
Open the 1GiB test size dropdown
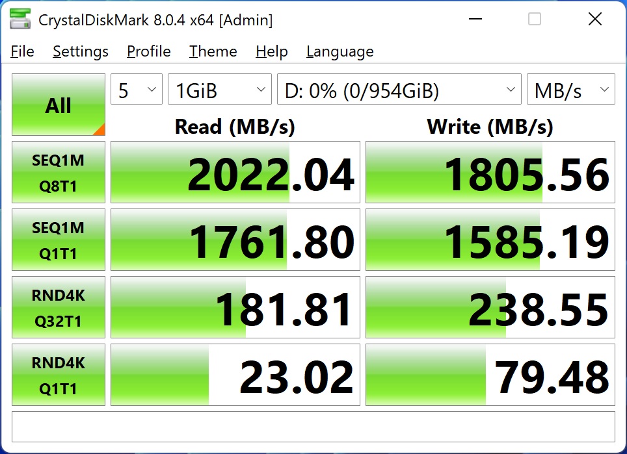(x=220, y=89)
